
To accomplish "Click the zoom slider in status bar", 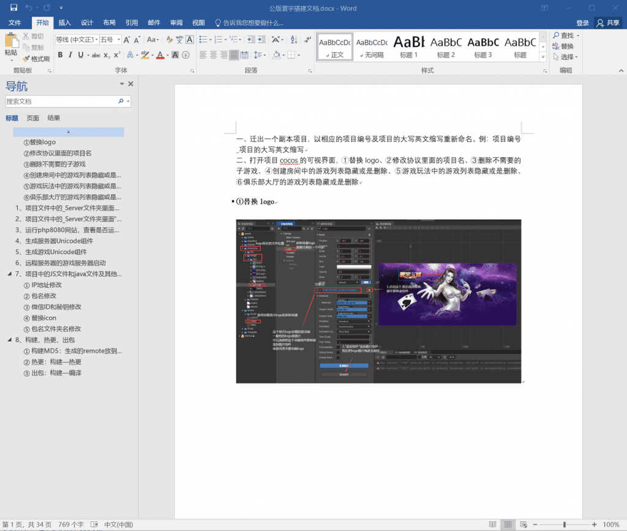I will tap(564, 525).
